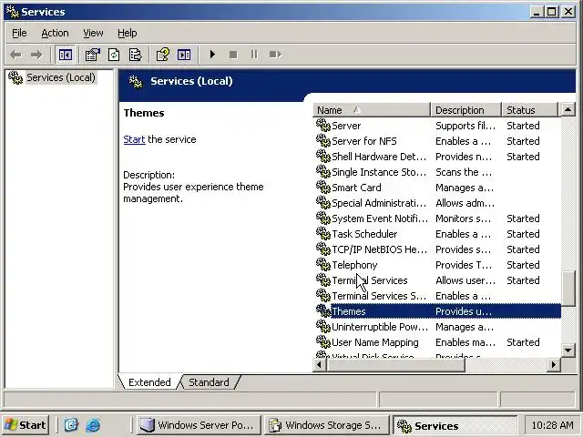Click the 'Supports fil...' description cell
The height and width of the screenshot is (437, 583).
click(465, 126)
